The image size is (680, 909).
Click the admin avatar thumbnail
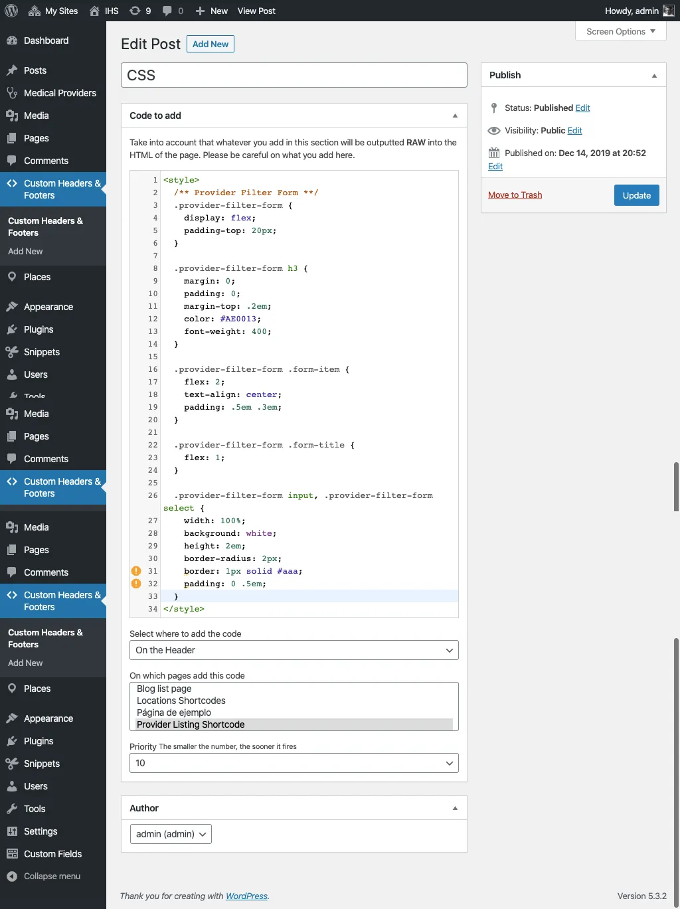click(669, 11)
